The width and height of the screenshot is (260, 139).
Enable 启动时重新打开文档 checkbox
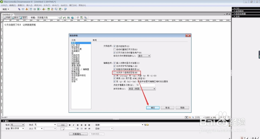(115, 49)
